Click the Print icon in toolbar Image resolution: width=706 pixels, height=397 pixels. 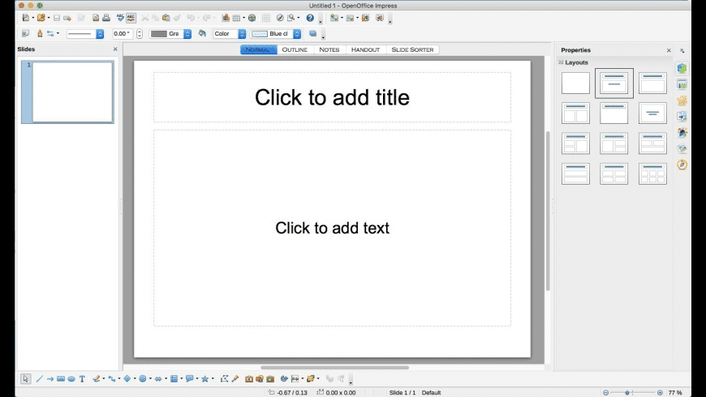pyautogui.click(x=106, y=18)
